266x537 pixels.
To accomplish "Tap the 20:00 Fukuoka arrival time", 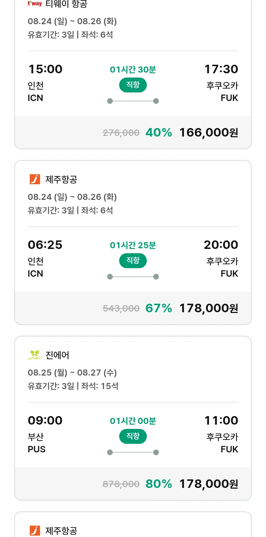I will pos(221,245).
